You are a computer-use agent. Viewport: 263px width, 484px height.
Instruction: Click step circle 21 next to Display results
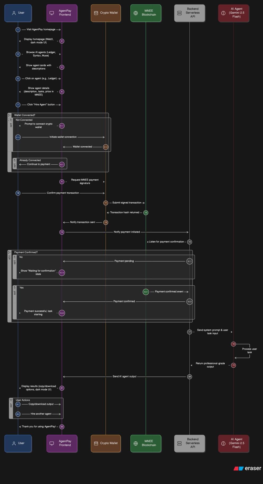coord(62,388)
